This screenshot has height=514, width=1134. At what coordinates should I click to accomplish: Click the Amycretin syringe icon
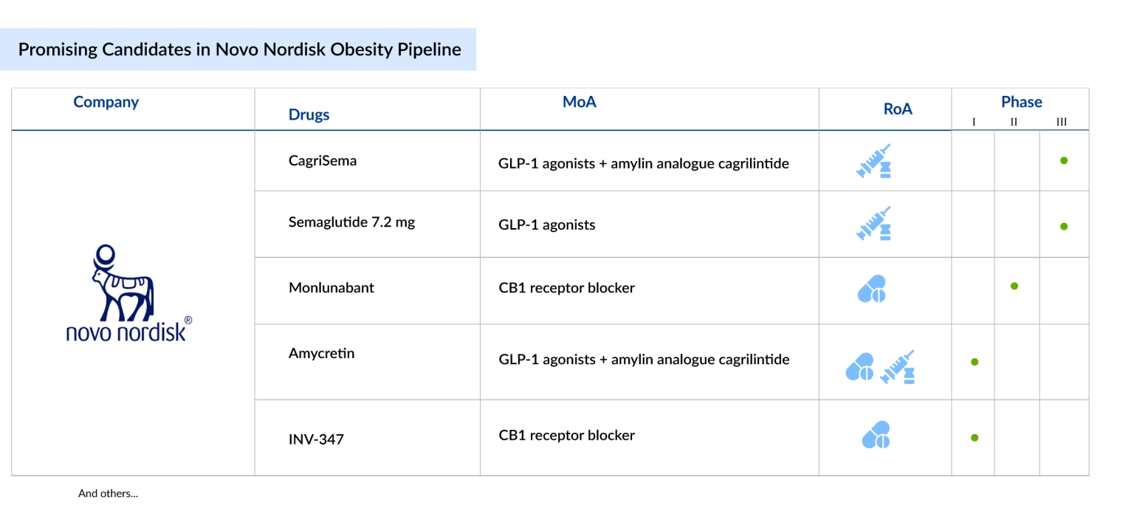tap(898, 367)
